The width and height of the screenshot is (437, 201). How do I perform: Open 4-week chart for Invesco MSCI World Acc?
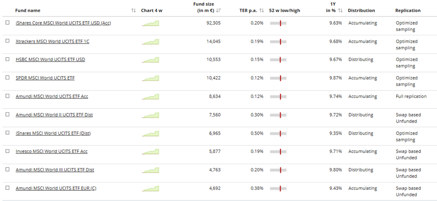[x=151, y=152]
